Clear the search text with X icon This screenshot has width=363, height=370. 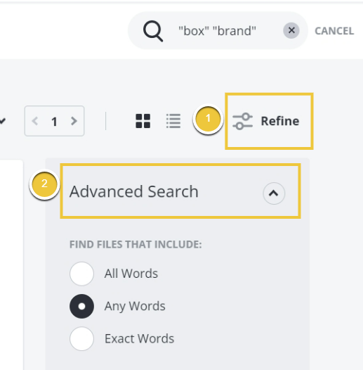click(x=291, y=30)
